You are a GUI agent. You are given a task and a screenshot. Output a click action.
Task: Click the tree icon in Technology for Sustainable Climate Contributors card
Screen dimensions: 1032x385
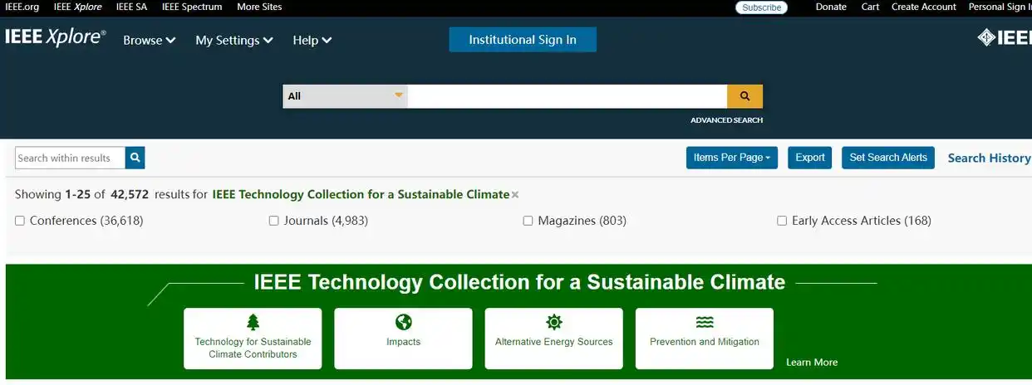(253, 322)
